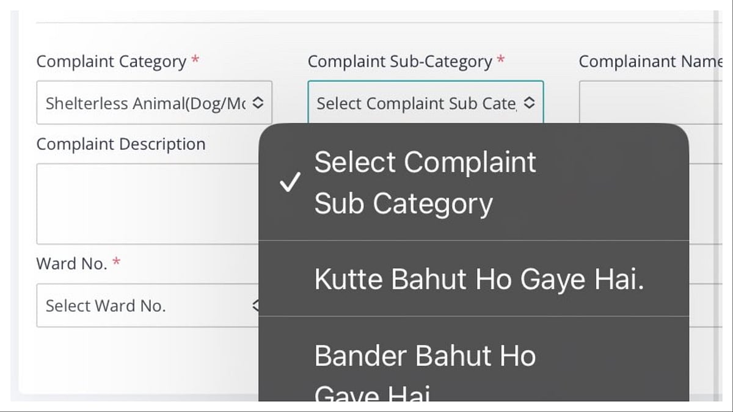The width and height of the screenshot is (733, 412).
Task: Click the chevron icon on Complaint Category field
Action: click(258, 103)
